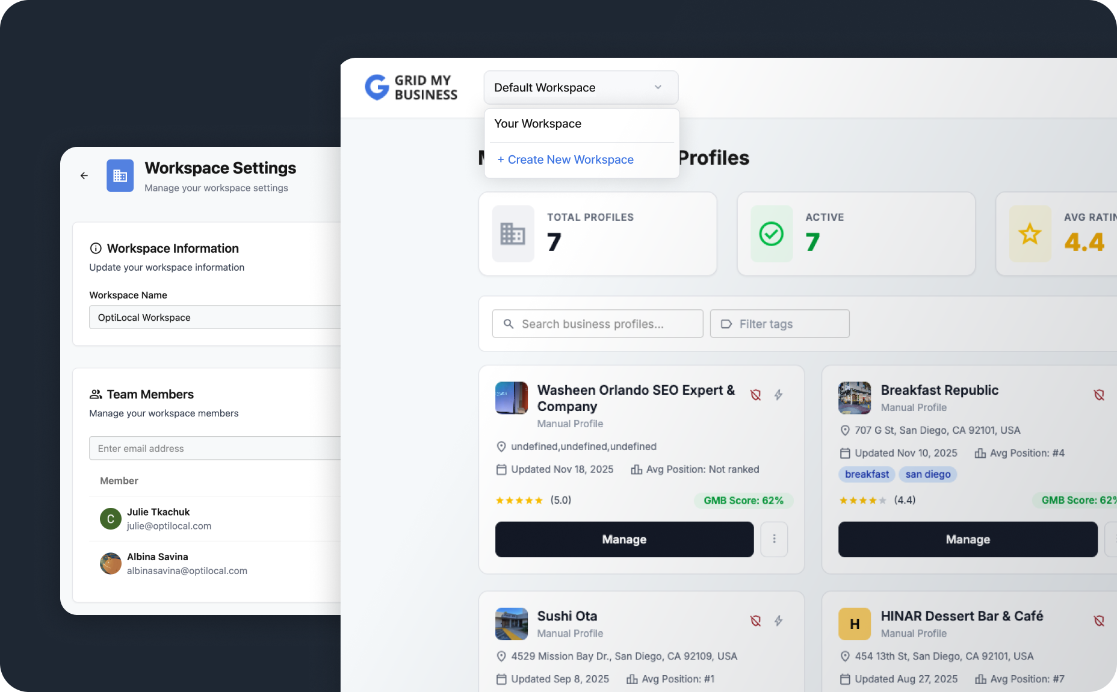Click the red shield icon on HINAR Dessert Bar card

1099,620
